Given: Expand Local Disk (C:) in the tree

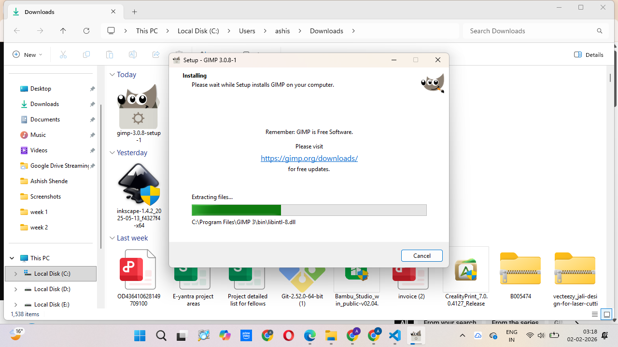Looking at the screenshot, I should click(15, 274).
